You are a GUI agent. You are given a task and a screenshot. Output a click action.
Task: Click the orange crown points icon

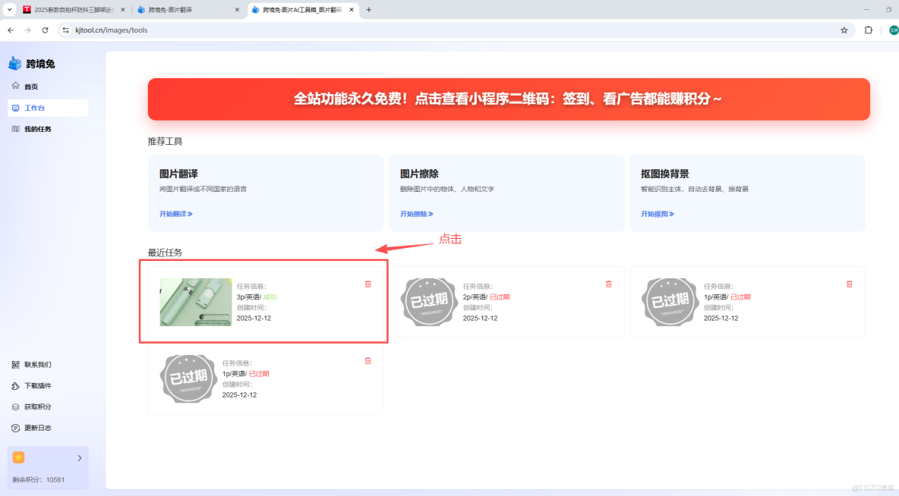pos(17,457)
